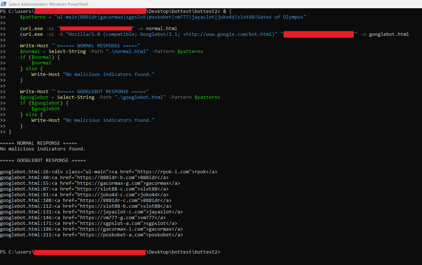
Task: Click output line googlebot.html:112 with slot88-b.com
Action: 86,206
